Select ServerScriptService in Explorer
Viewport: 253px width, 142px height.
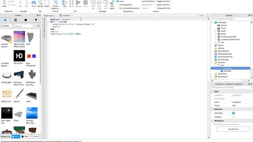point(224,57)
